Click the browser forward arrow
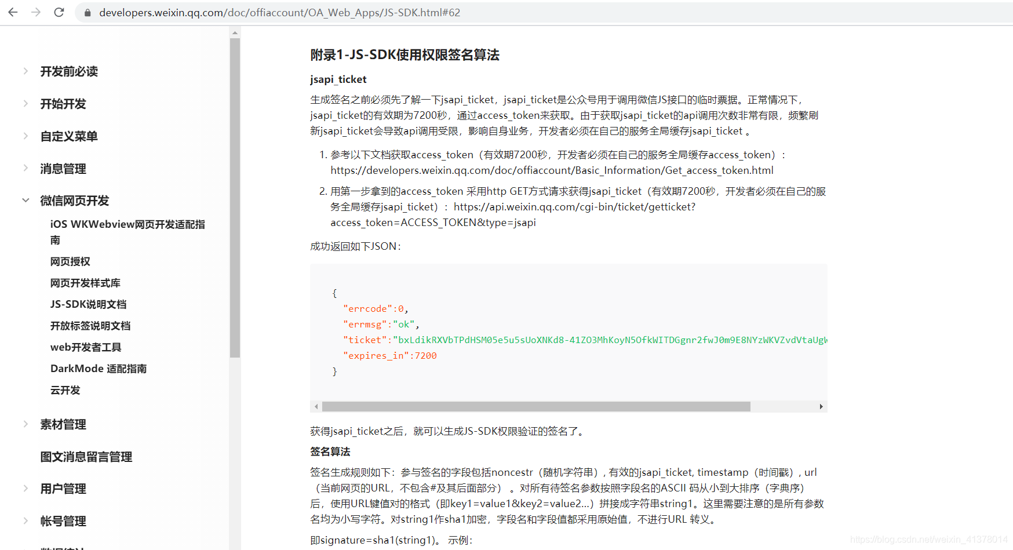1013x550 pixels. point(36,12)
